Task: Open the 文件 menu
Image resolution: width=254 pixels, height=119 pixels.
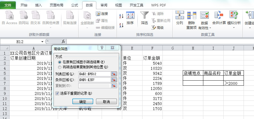Action: pos(8,5)
